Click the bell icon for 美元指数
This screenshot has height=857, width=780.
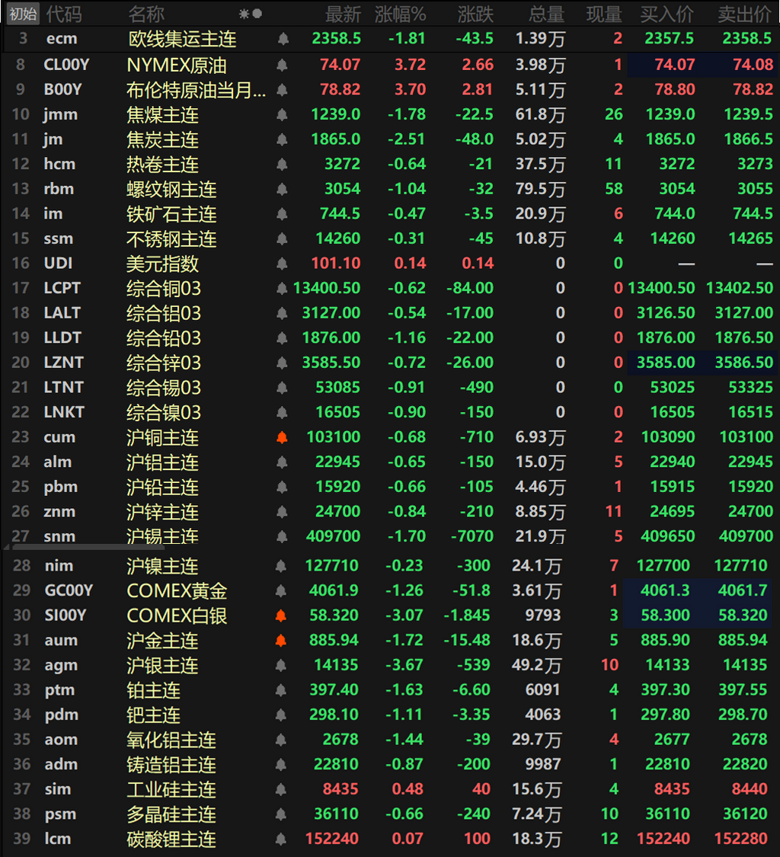pyautogui.click(x=282, y=264)
